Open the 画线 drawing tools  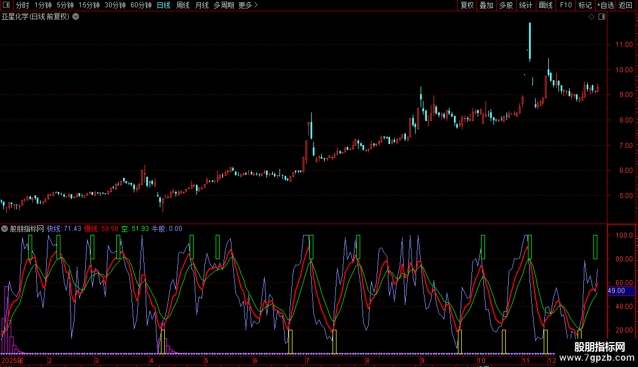(545, 5)
